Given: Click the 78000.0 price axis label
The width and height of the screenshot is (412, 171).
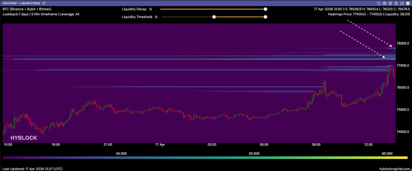Looking at the screenshot, I should coord(403,43).
